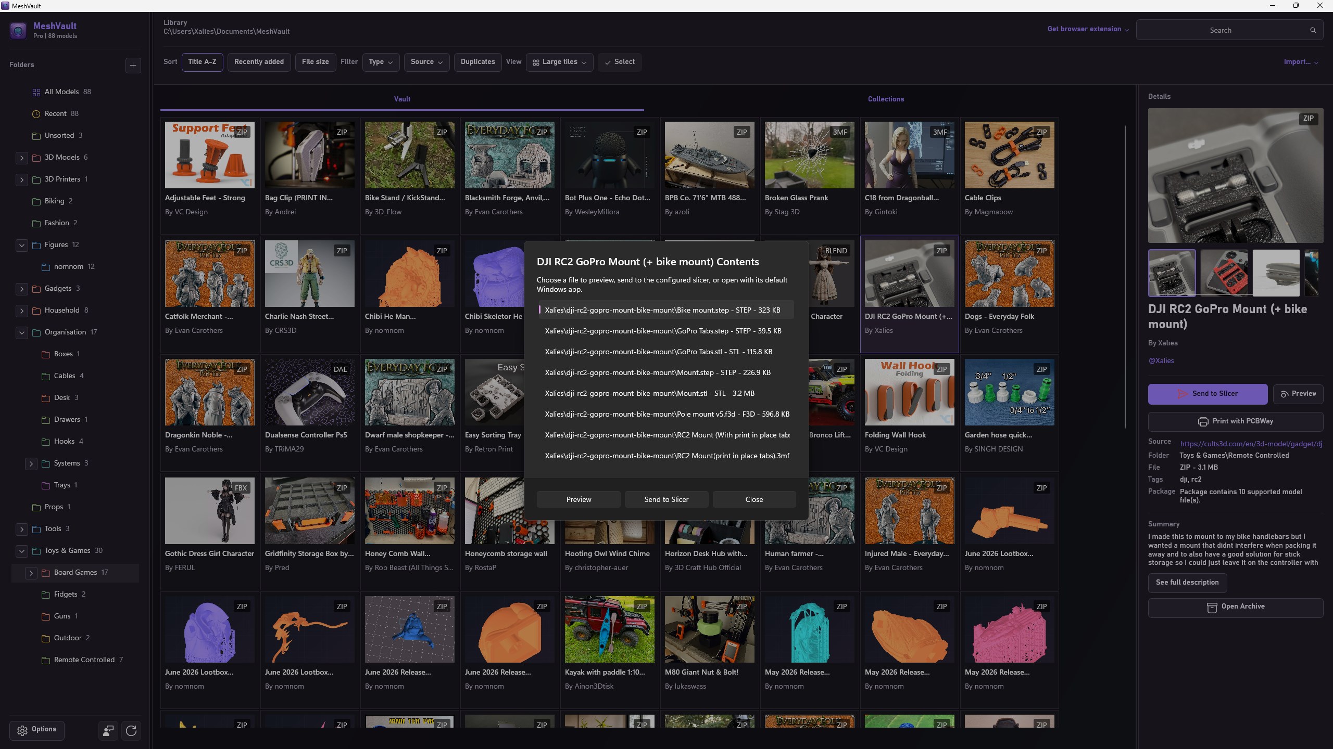Click the add folder plus icon
The image size is (1333, 749).
[133, 65]
